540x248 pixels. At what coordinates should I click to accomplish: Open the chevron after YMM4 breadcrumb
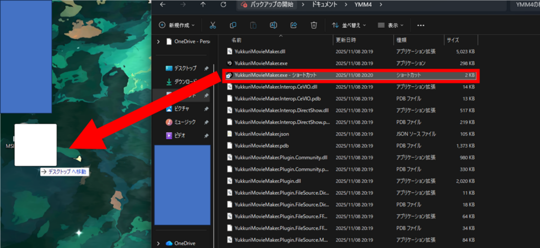[x=381, y=5]
